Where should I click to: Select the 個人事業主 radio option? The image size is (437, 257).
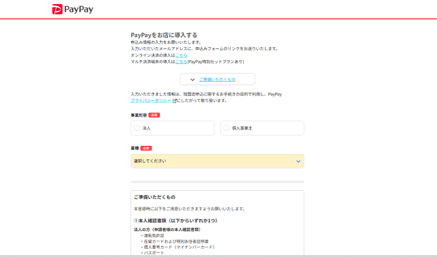pyautogui.click(x=262, y=128)
